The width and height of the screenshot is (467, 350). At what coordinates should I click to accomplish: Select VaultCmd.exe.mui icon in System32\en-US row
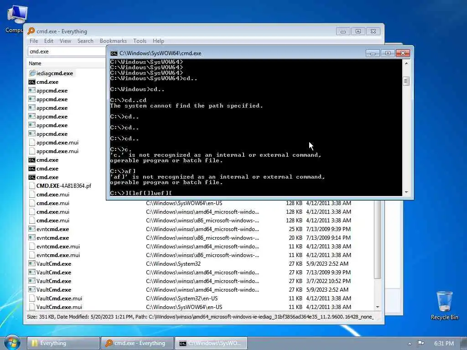(32, 298)
